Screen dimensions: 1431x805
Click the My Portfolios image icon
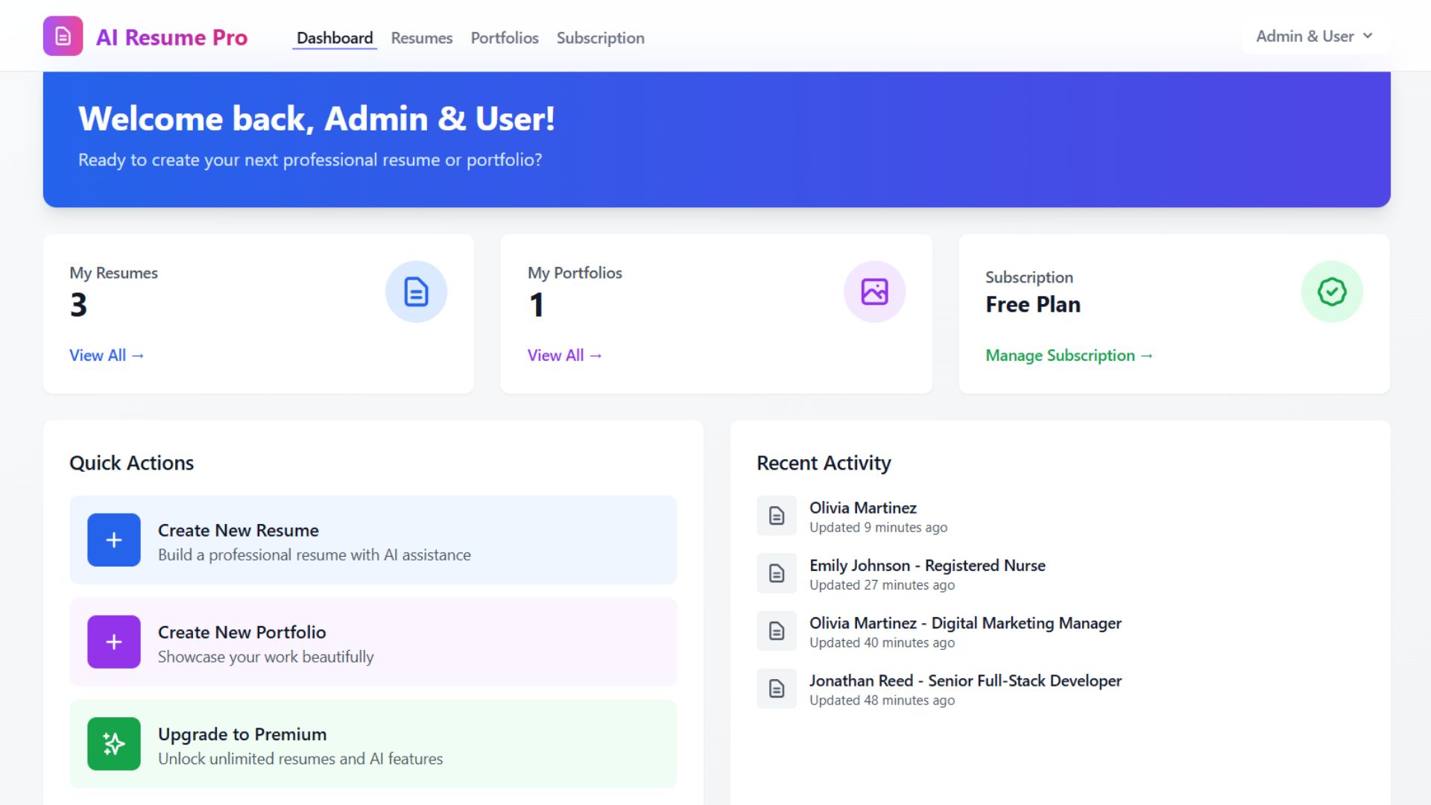coord(874,291)
